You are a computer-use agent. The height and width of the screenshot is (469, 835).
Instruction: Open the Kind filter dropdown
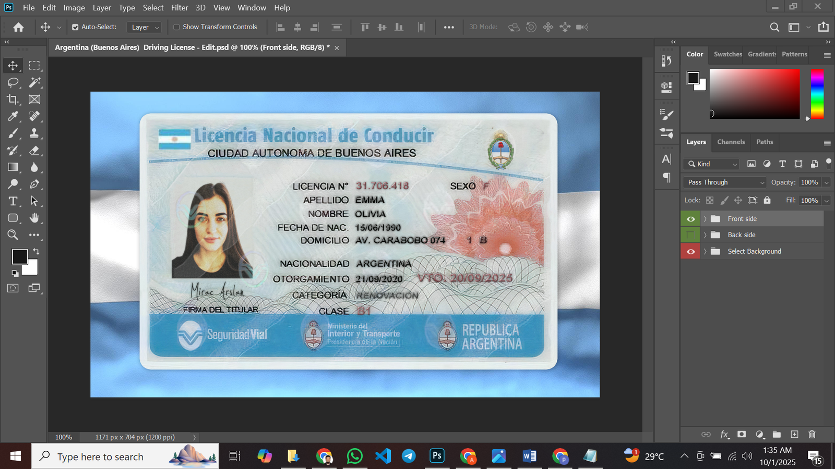712,164
